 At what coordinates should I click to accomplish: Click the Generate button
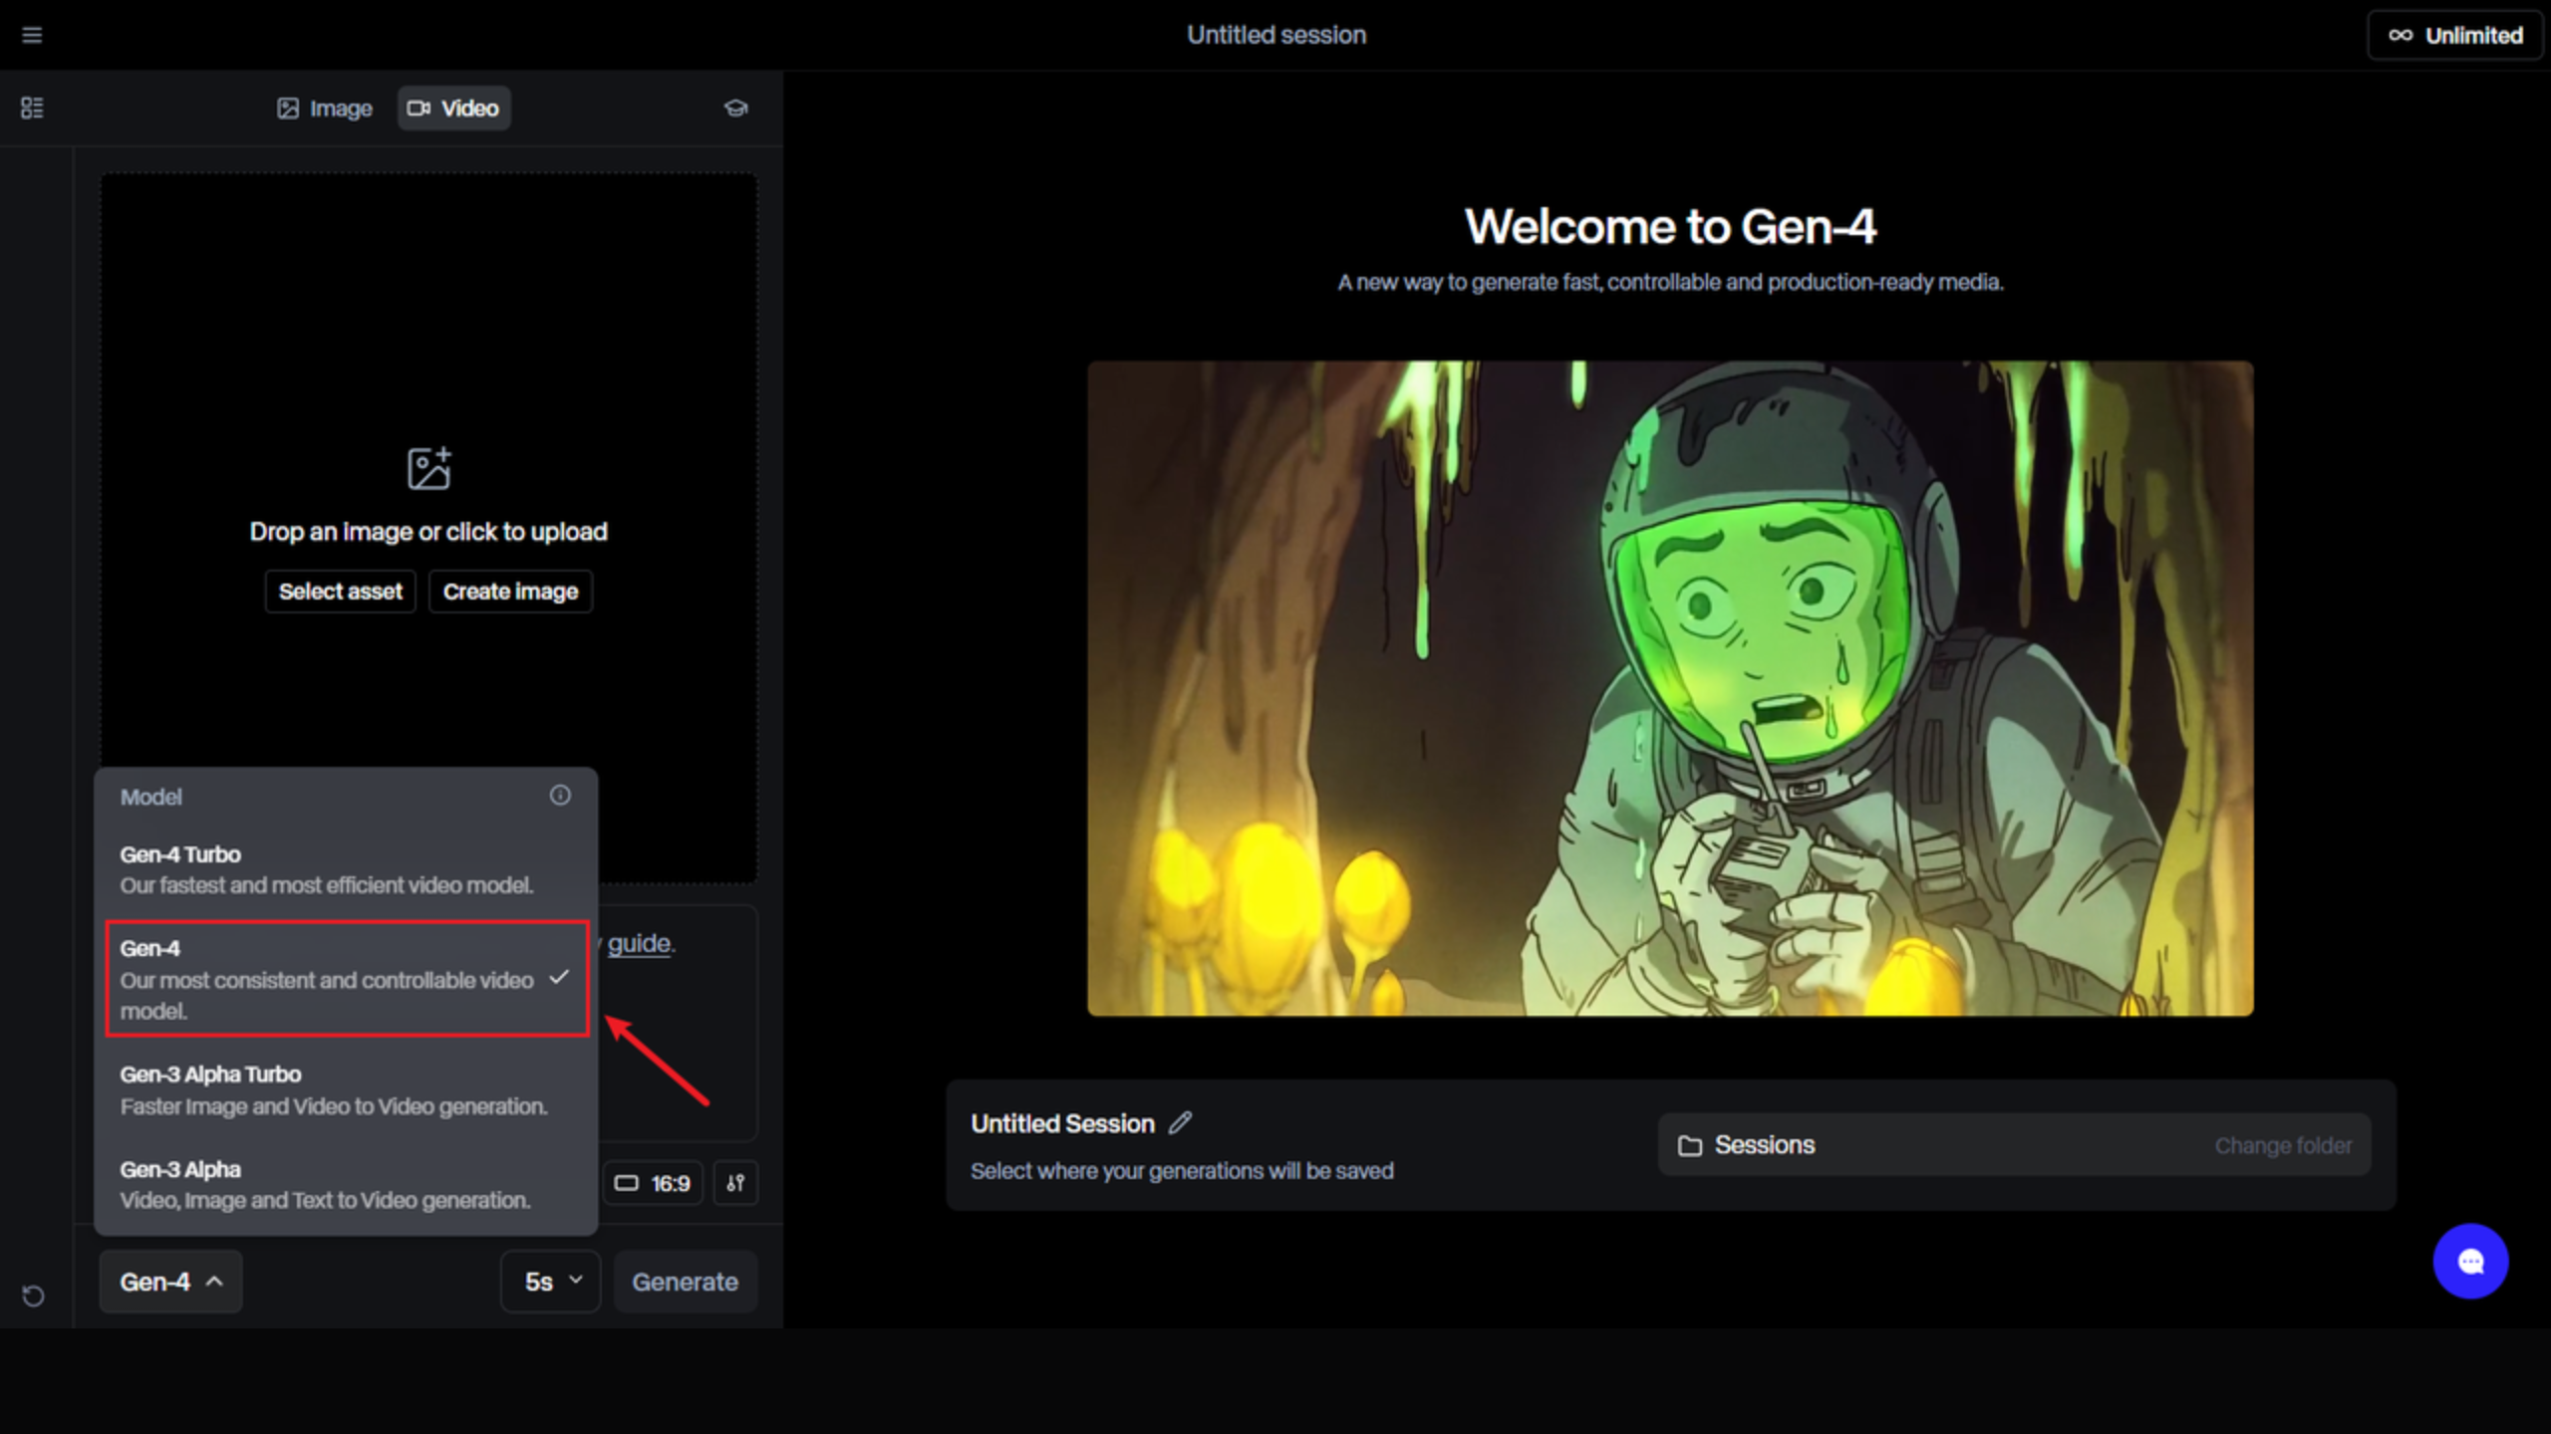(686, 1282)
